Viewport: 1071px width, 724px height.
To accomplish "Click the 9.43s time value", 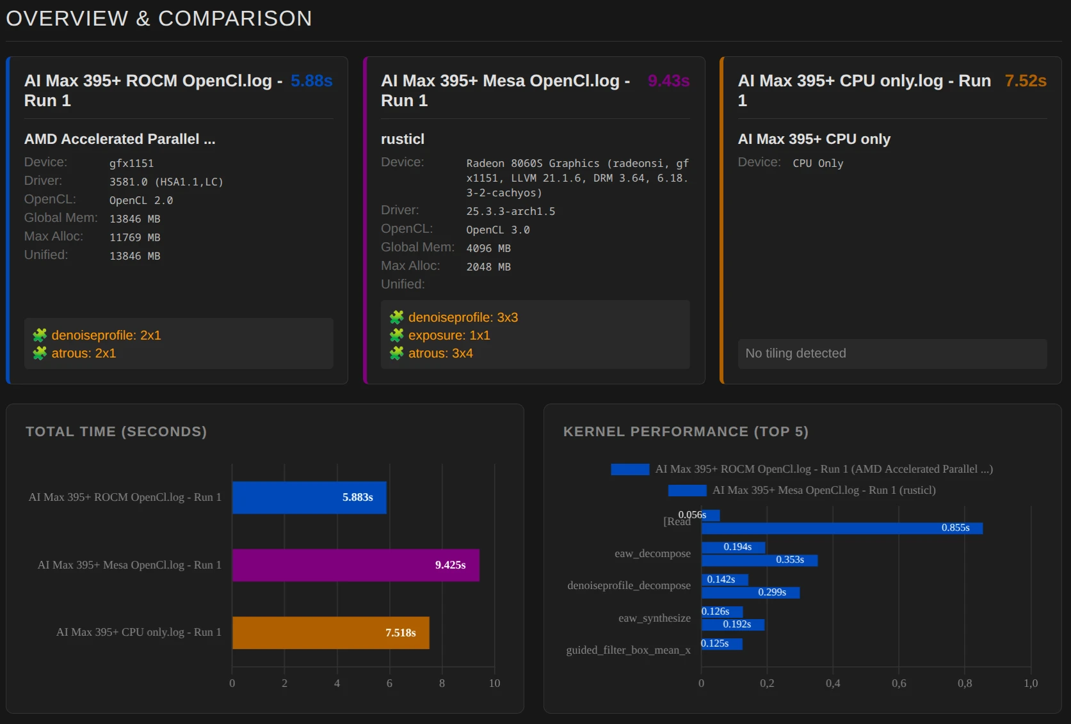I will point(668,81).
